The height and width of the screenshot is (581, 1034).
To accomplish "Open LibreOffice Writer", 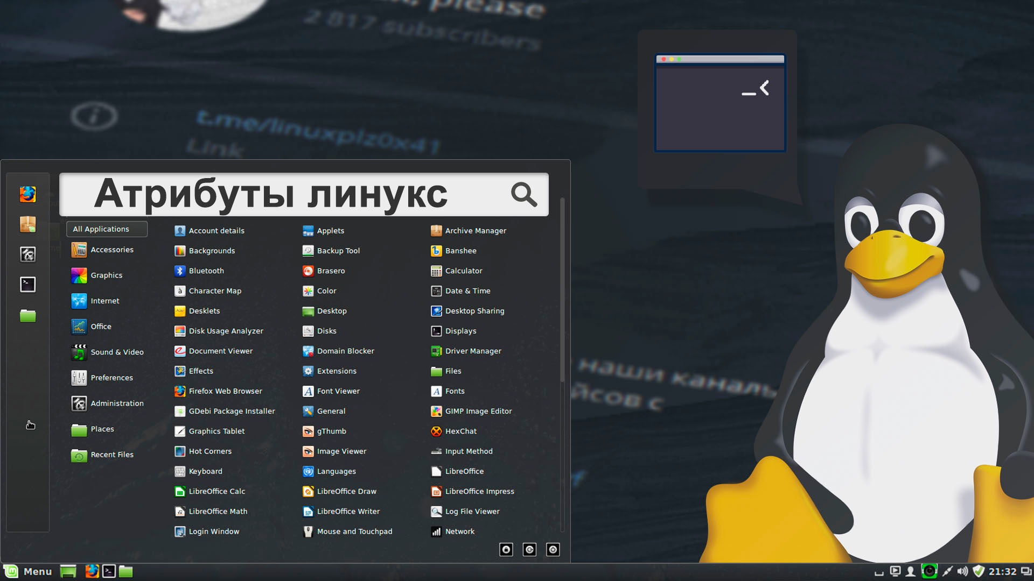I will click(348, 511).
